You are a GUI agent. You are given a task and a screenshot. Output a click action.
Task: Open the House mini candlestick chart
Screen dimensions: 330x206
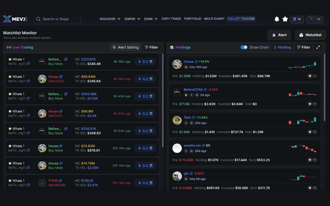[302, 65]
